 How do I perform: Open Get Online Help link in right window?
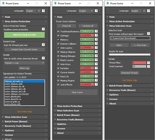pyautogui.click(x=130, y=80)
